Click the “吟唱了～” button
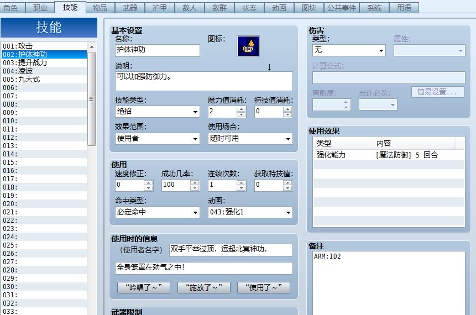Image resolution: width=476 pixels, height=315 pixels. (144, 287)
